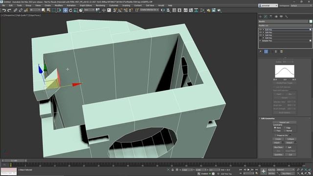The image size is (313, 176).
Task: Select the Select and Link tool
Action: click(15, 10)
